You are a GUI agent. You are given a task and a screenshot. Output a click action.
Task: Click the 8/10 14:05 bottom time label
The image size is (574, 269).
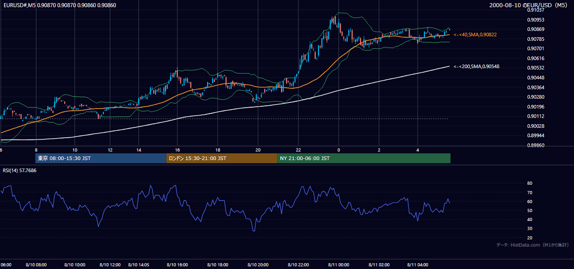point(139,265)
